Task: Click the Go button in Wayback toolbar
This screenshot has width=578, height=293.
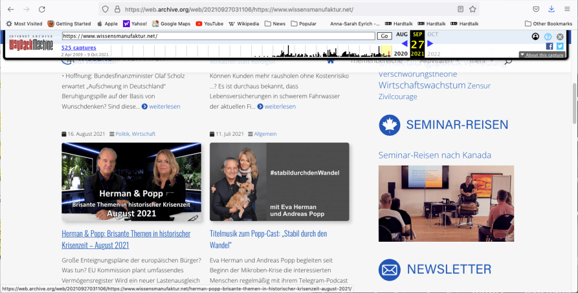Action: 384,36
